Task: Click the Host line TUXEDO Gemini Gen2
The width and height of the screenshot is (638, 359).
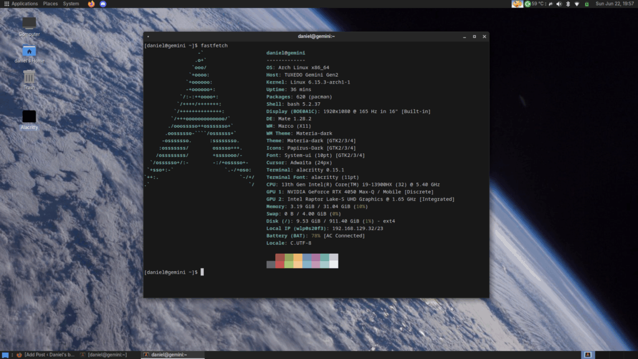Action: pos(302,75)
